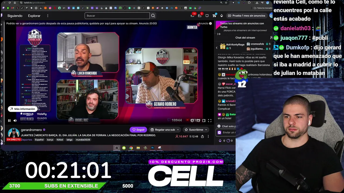This screenshot has height=193, width=344.
Task: Mute the stream volume speaker icon
Action: pyautogui.click(x=15, y=121)
